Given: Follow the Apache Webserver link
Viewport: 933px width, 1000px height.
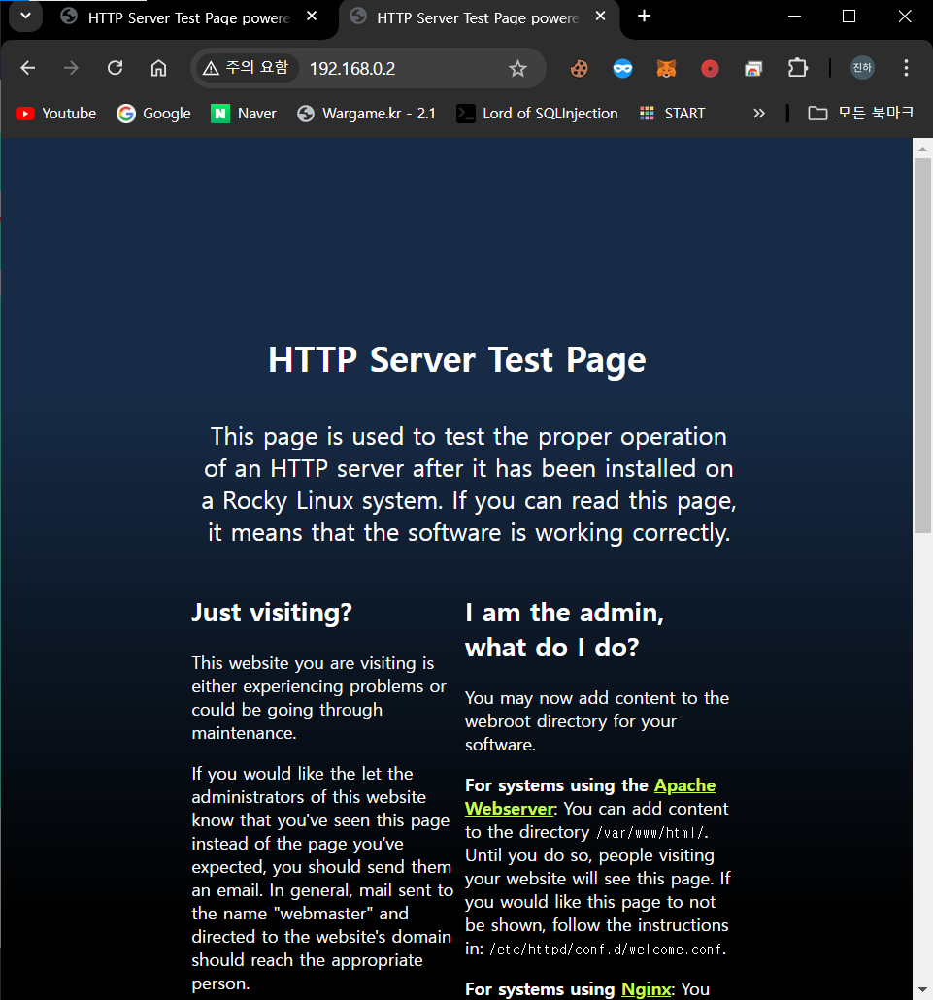Looking at the screenshot, I should [x=590, y=797].
